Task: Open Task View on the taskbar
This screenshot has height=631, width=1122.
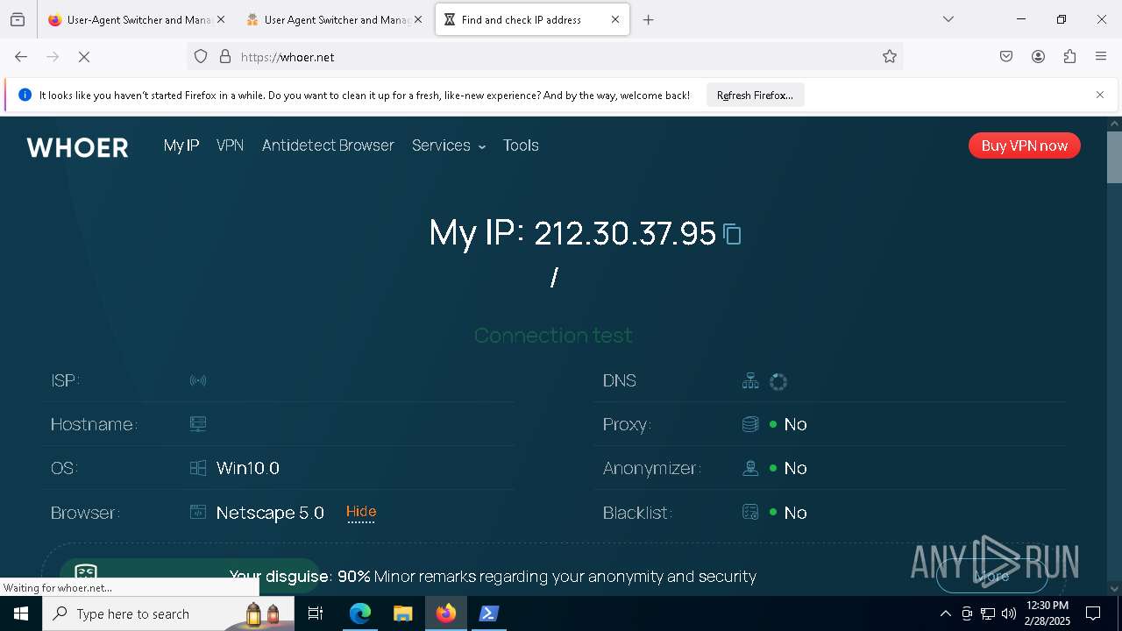Action: 316,613
